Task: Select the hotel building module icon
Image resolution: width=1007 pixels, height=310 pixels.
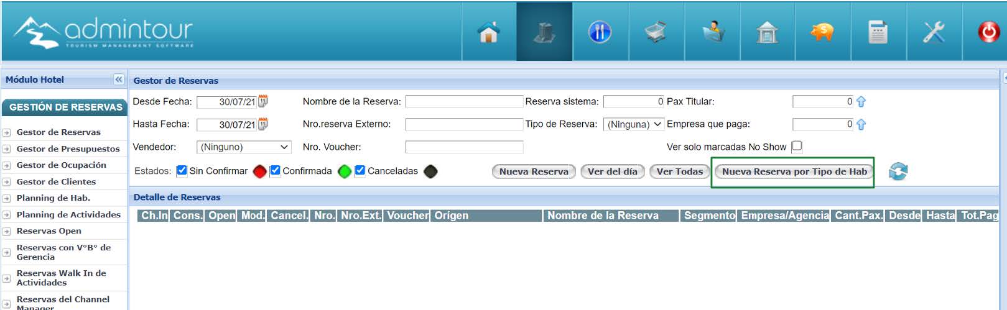Action: click(544, 32)
